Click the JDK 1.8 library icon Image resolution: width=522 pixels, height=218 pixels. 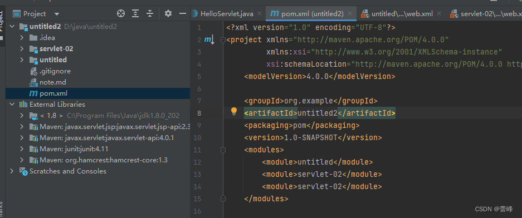pyautogui.click(x=33, y=116)
